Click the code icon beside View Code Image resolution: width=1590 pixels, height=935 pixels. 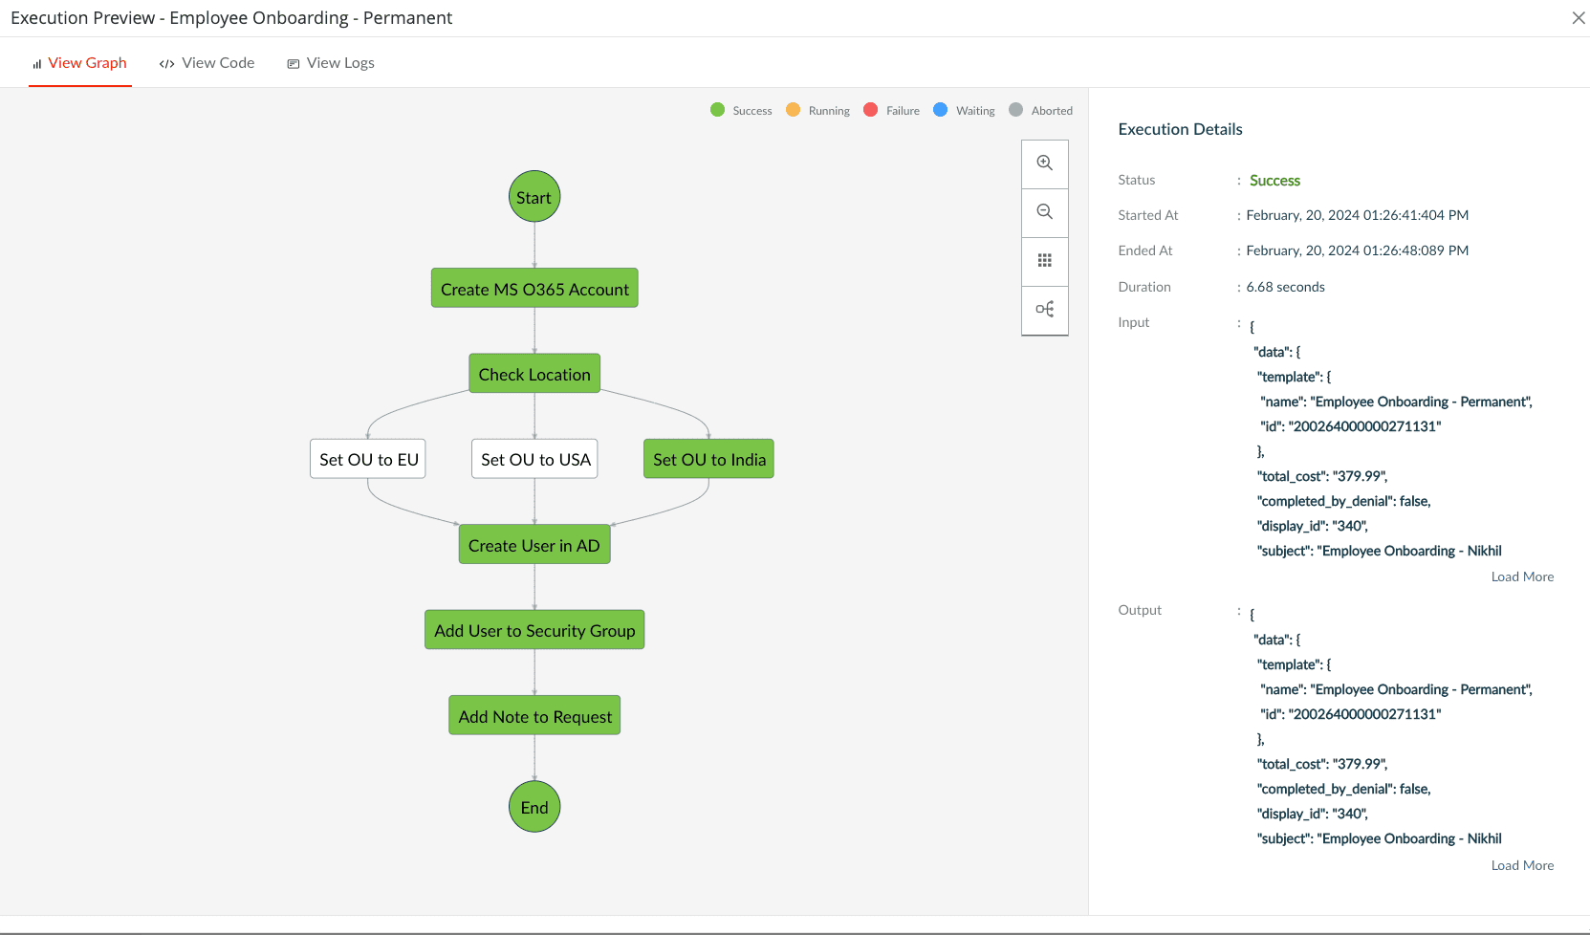(165, 63)
